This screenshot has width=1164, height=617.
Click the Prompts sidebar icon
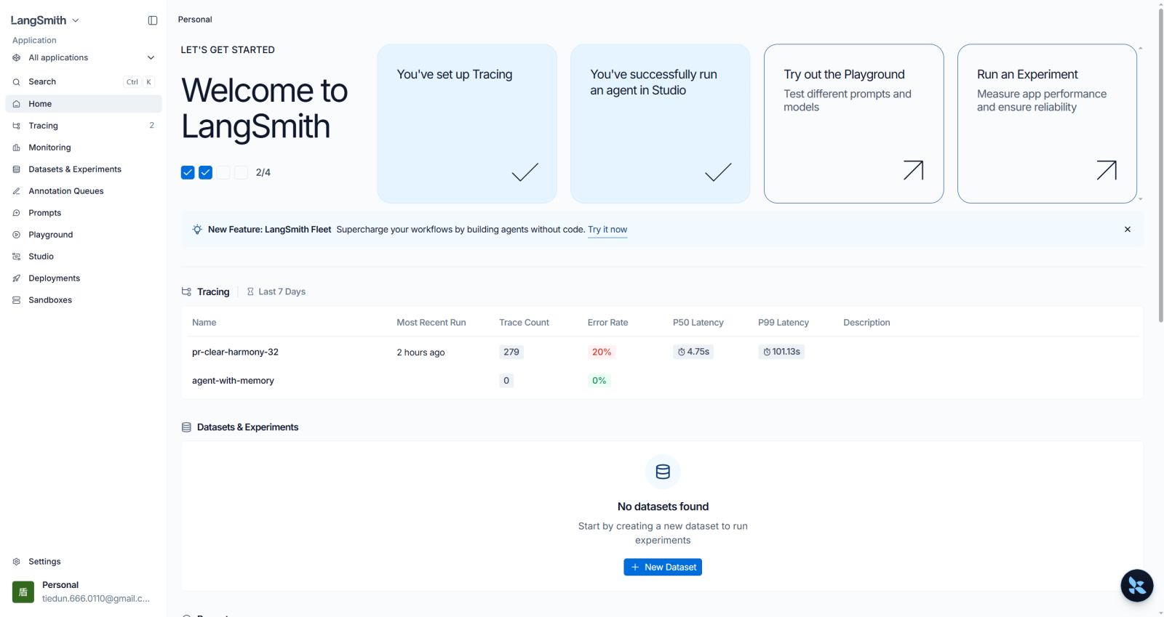[16, 213]
